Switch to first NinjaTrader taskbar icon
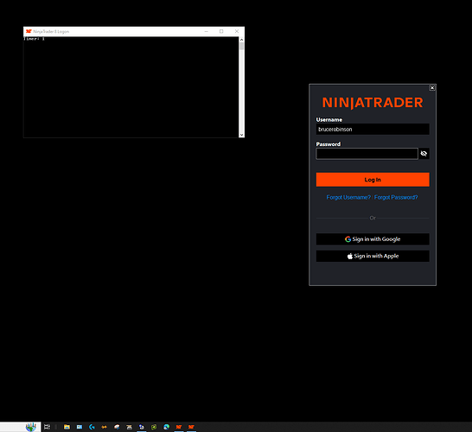Viewport: 472px width, 432px height. coord(179,427)
